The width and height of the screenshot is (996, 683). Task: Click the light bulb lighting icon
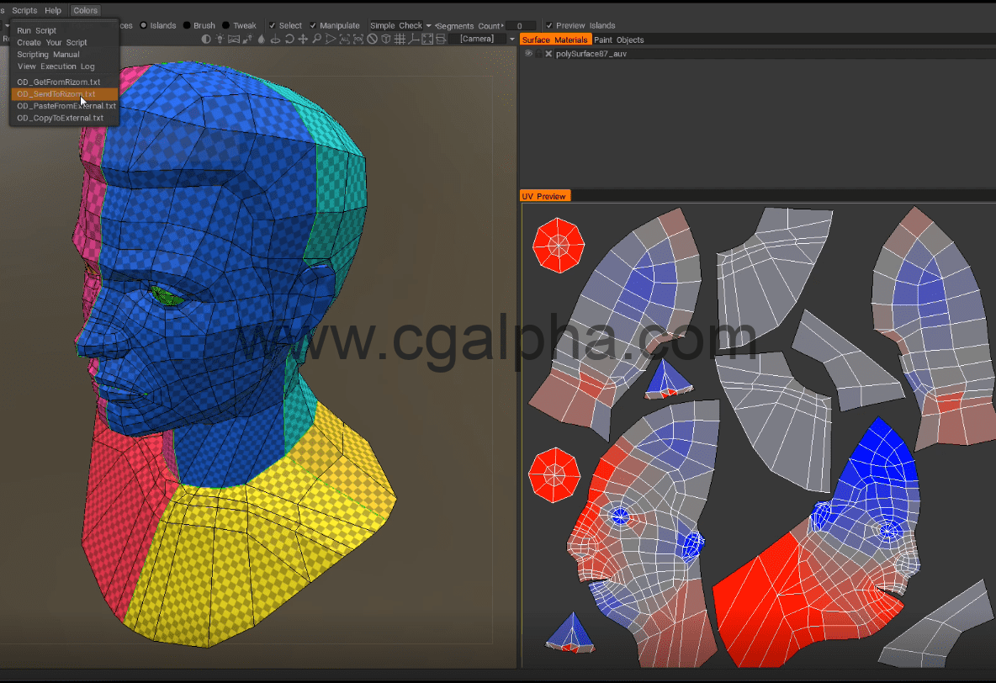pos(220,39)
